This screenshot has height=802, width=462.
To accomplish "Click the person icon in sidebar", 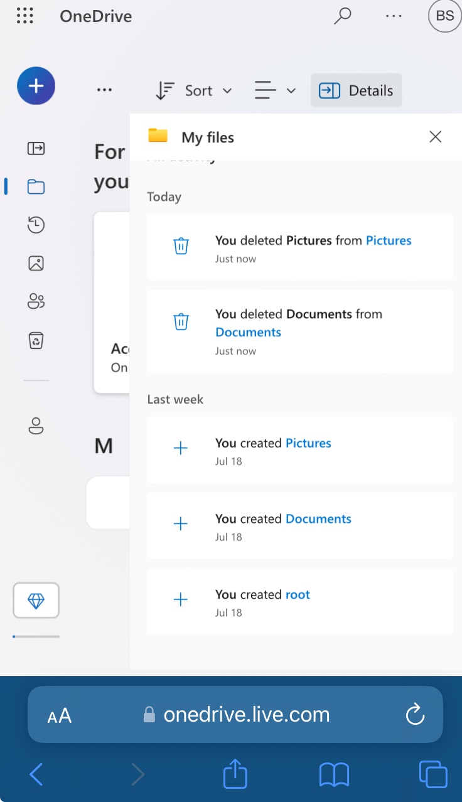I will (36, 426).
